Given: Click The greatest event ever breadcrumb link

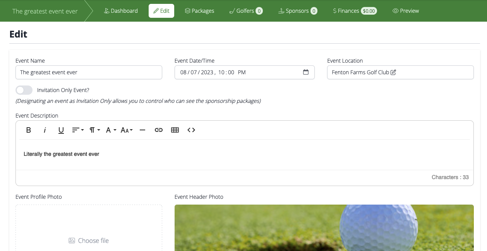Looking at the screenshot, I should [x=45, y=11].
